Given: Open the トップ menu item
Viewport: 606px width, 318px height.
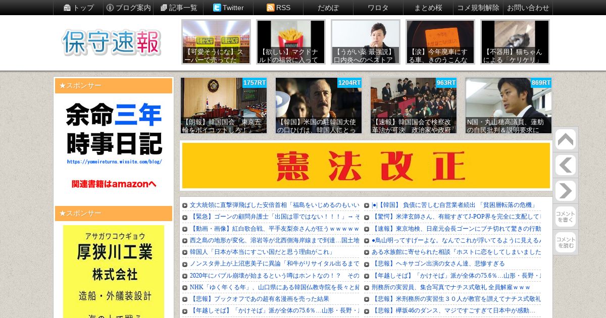Looking at the screenshot, I should click(78, 8).
